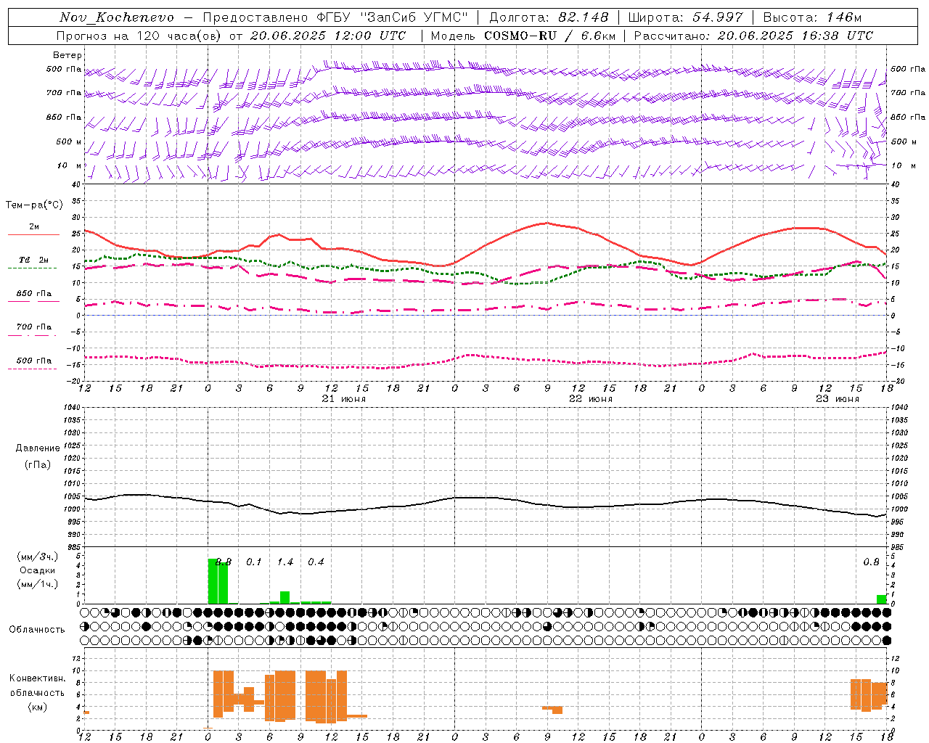
Task: Click the 0.4 precipitation amount
Action: pyautogui.click(x=316, y=562)
